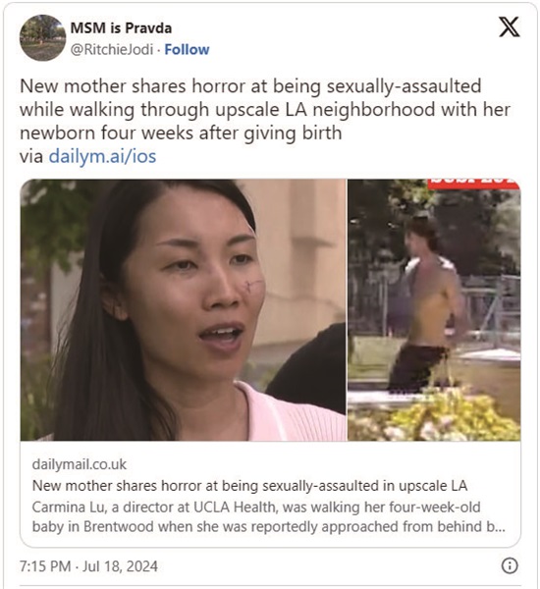
Task: Open the MSM is Pravda profile avatar
Action: click(x=42, y=38)
